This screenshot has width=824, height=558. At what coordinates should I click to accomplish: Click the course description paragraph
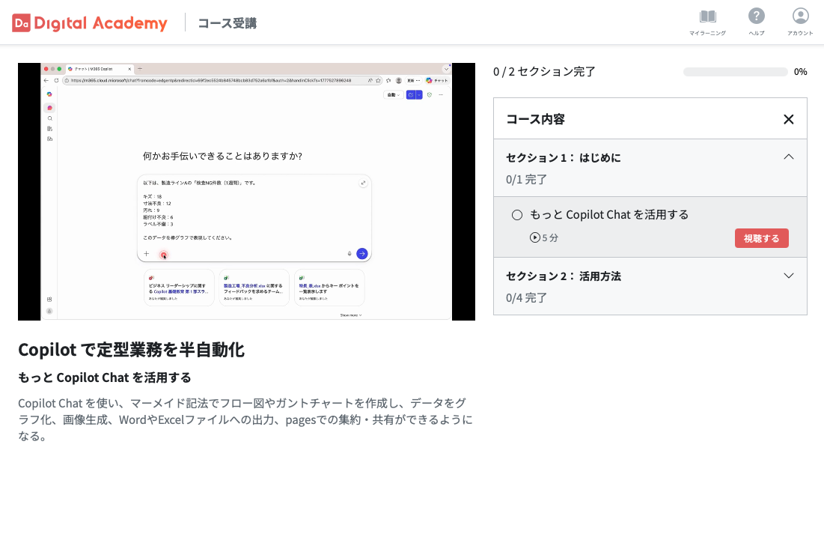(x=245, y=419)
